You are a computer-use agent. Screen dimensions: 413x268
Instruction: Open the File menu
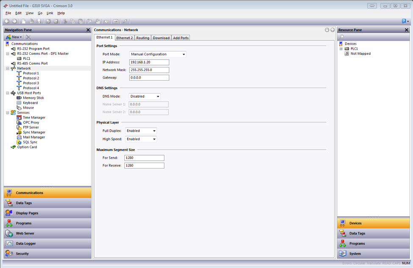(x=8, y=13)
